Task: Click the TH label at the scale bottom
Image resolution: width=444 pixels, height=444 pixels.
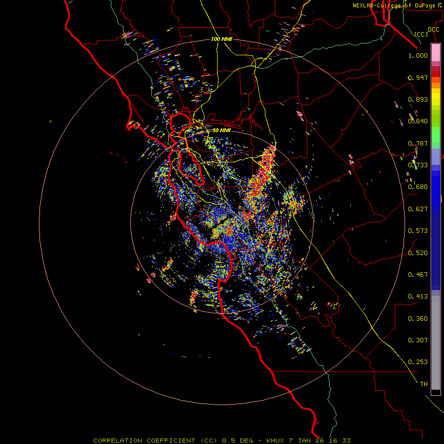Action: click(x=424, y=384)
